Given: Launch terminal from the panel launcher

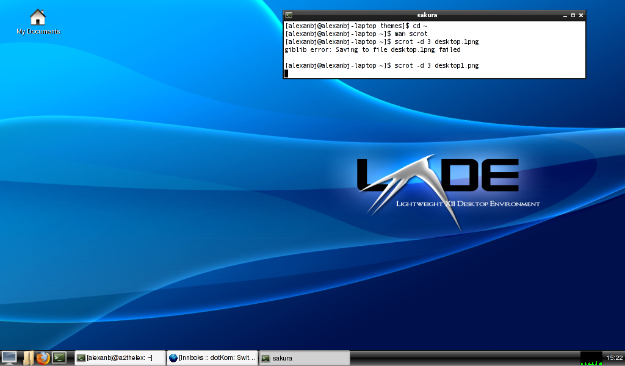Looking at the screenshot, I should (x=59, y=357).
